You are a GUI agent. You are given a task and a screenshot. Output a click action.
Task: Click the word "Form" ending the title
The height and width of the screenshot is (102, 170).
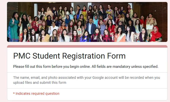[x=117, y=56]
